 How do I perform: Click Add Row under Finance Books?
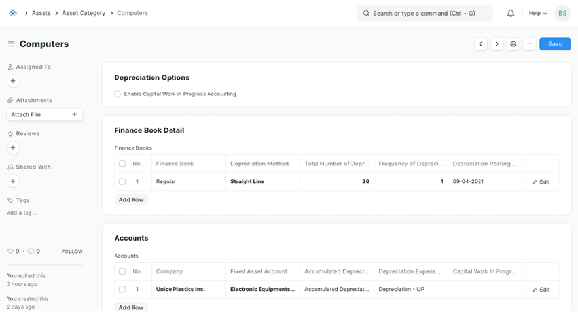click(131, 199)
